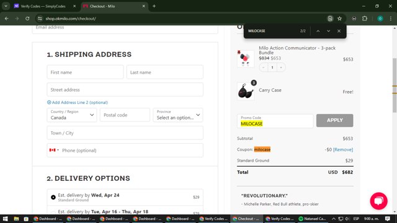The width and height of the screenshot is (397, 223).
Task: Open the live chat bubble
Action: click(x=378, y=201)
